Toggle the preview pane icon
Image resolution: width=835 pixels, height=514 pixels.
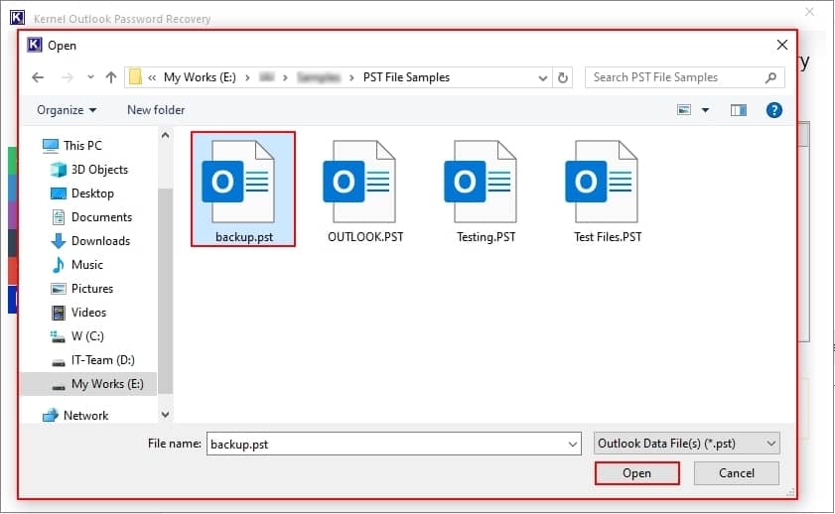[x=738, y=110]
